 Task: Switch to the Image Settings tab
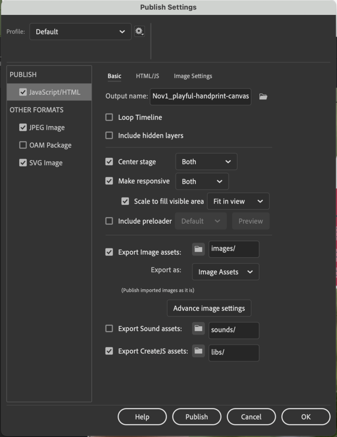pos(193,76)
